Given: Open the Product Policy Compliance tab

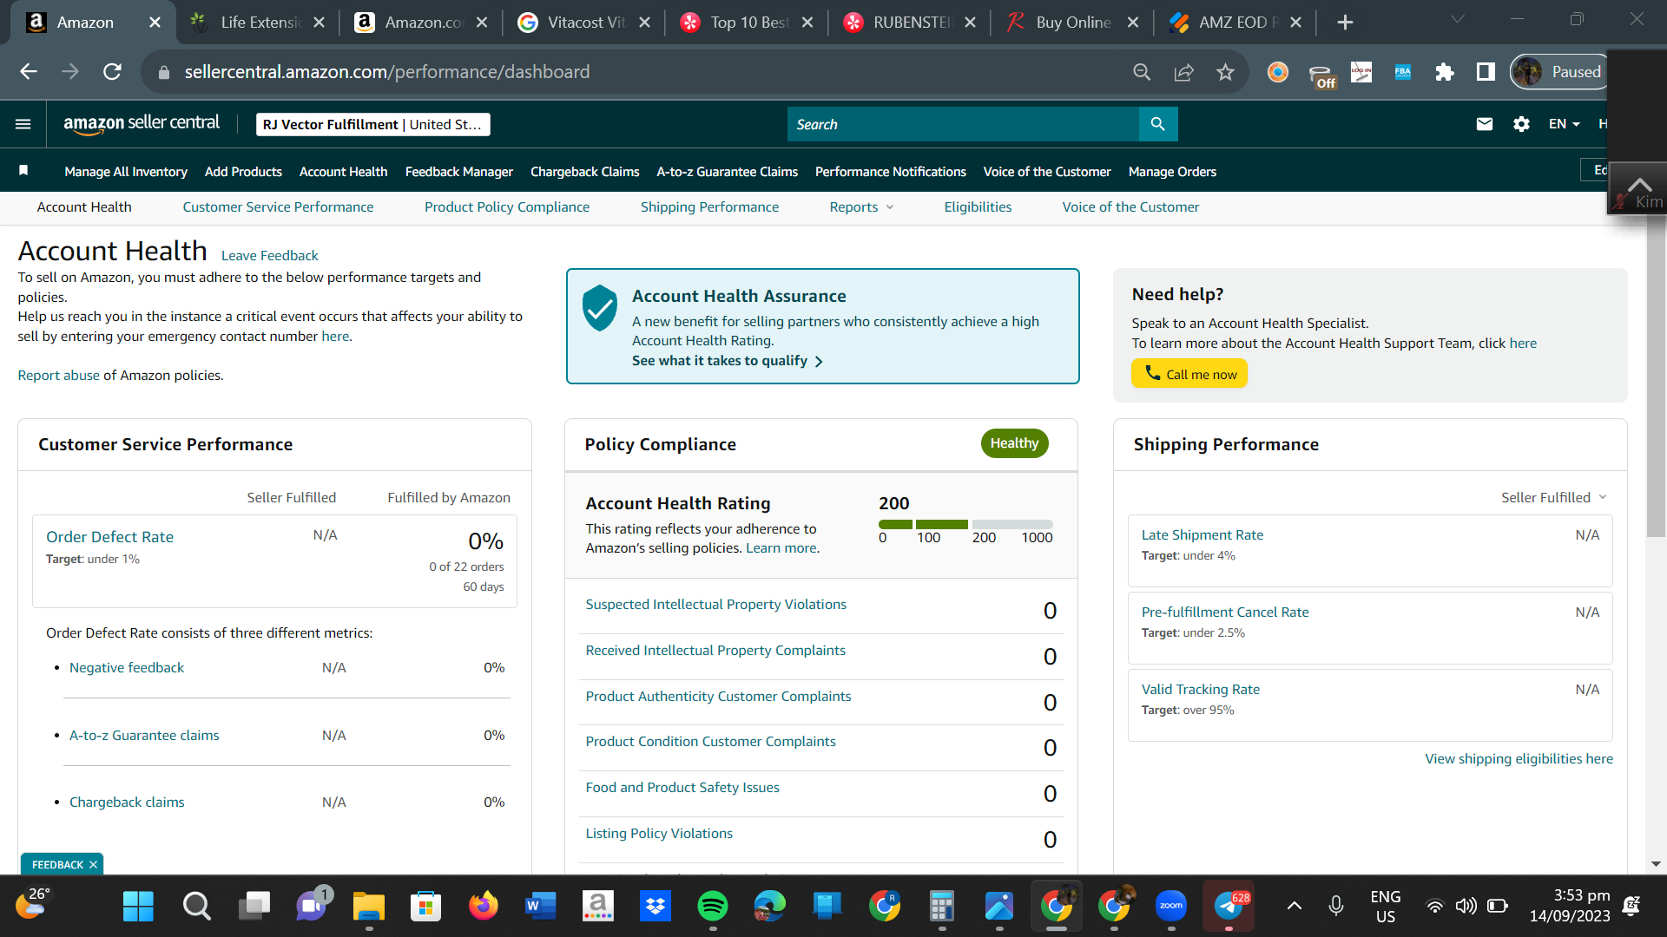Looking at the screenshot, I should coord(507,206).
